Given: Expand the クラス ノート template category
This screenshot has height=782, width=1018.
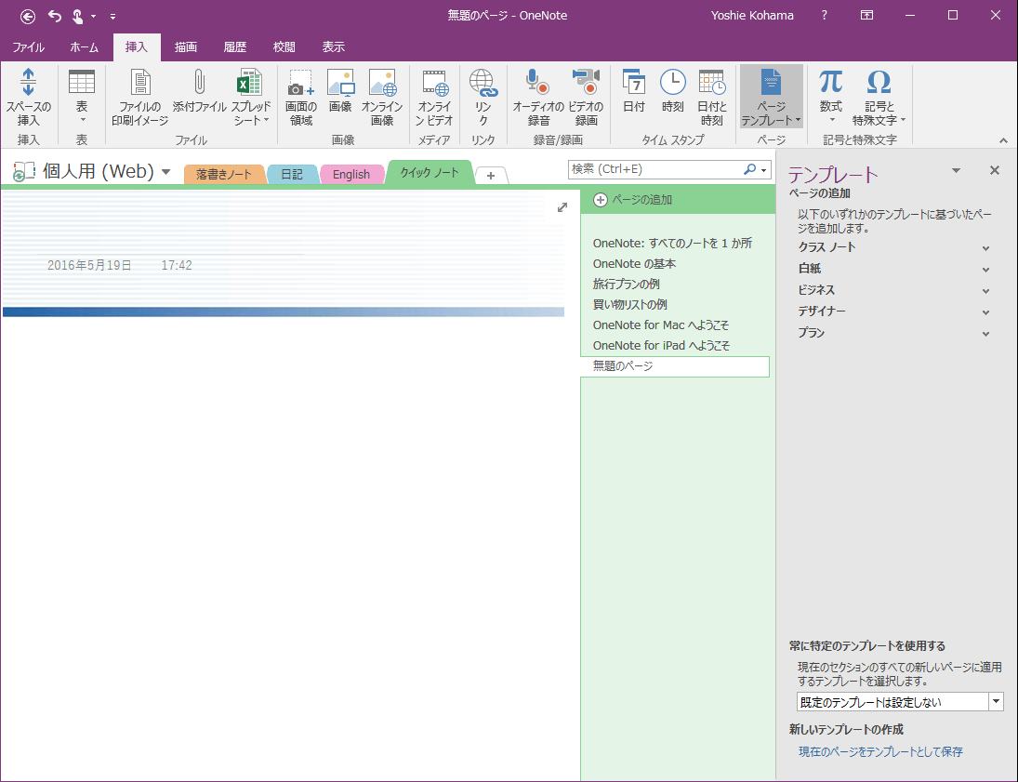Looking at the screenshot, I should coord(985,248).
